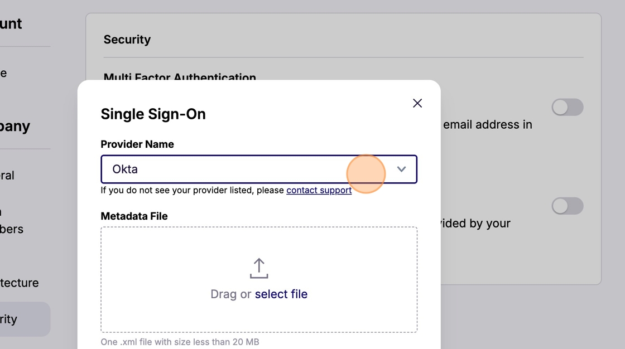
Task: Toggle the Multi Factor Authentication switch
Action: coord(567,107)
